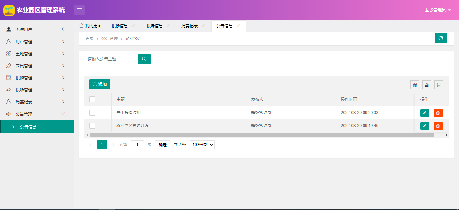The image size is (459, 210).
Task: Click the 农具管理 sidebar pin icon
Action: coord(9,66)
